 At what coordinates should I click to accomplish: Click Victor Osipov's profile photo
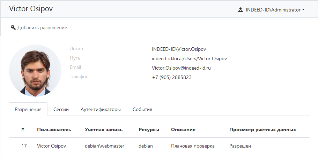tap(35, 71)
